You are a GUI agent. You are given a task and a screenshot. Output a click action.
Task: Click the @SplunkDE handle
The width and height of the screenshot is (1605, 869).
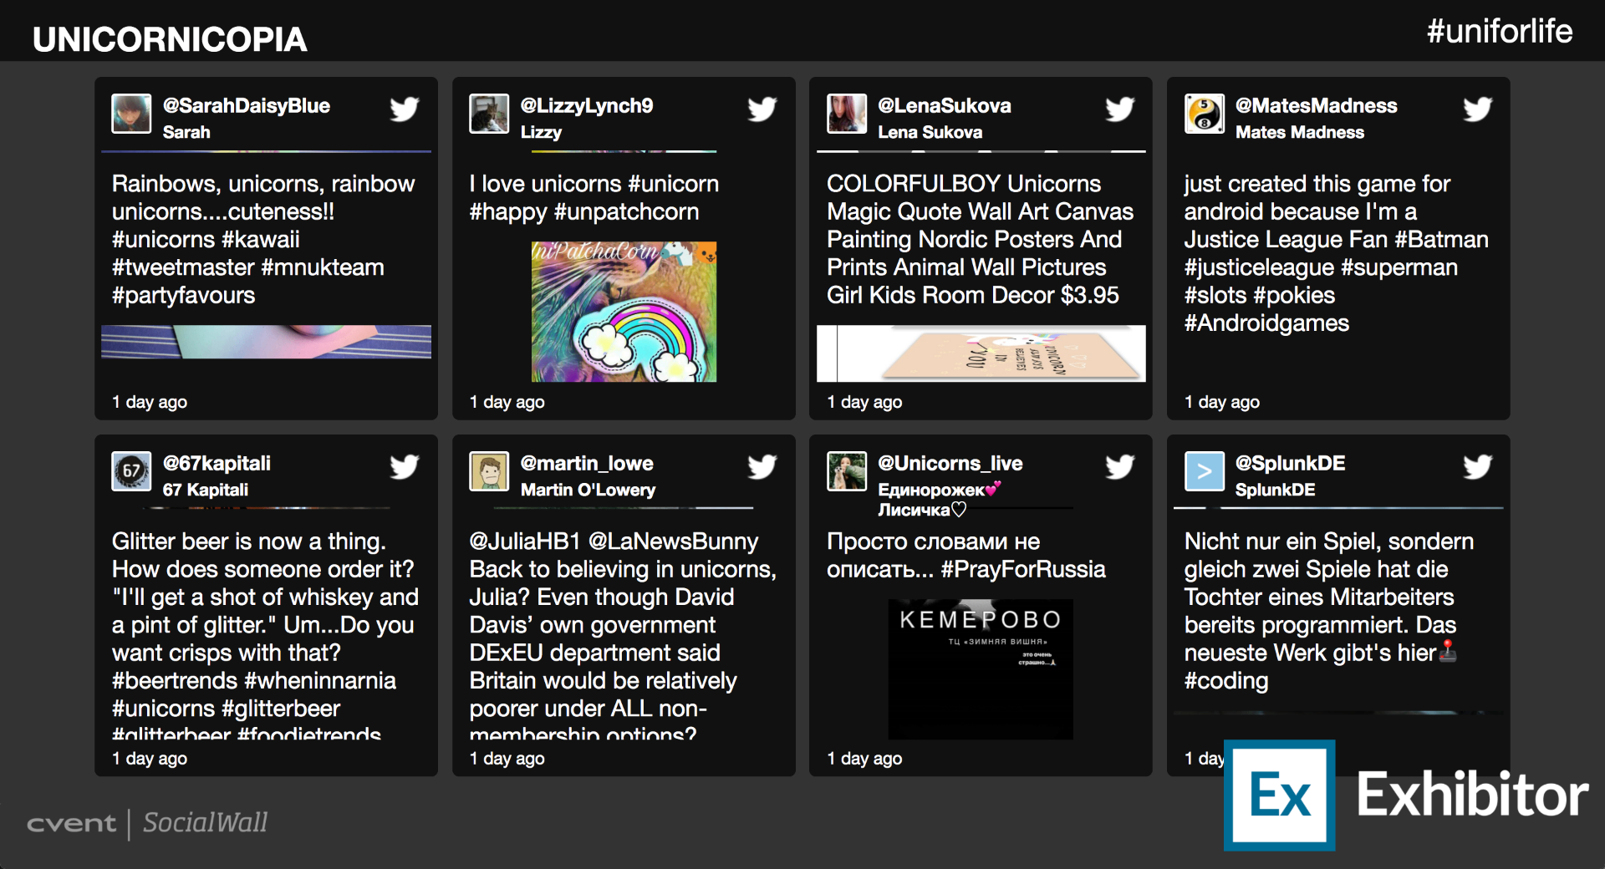point(1291,463)
